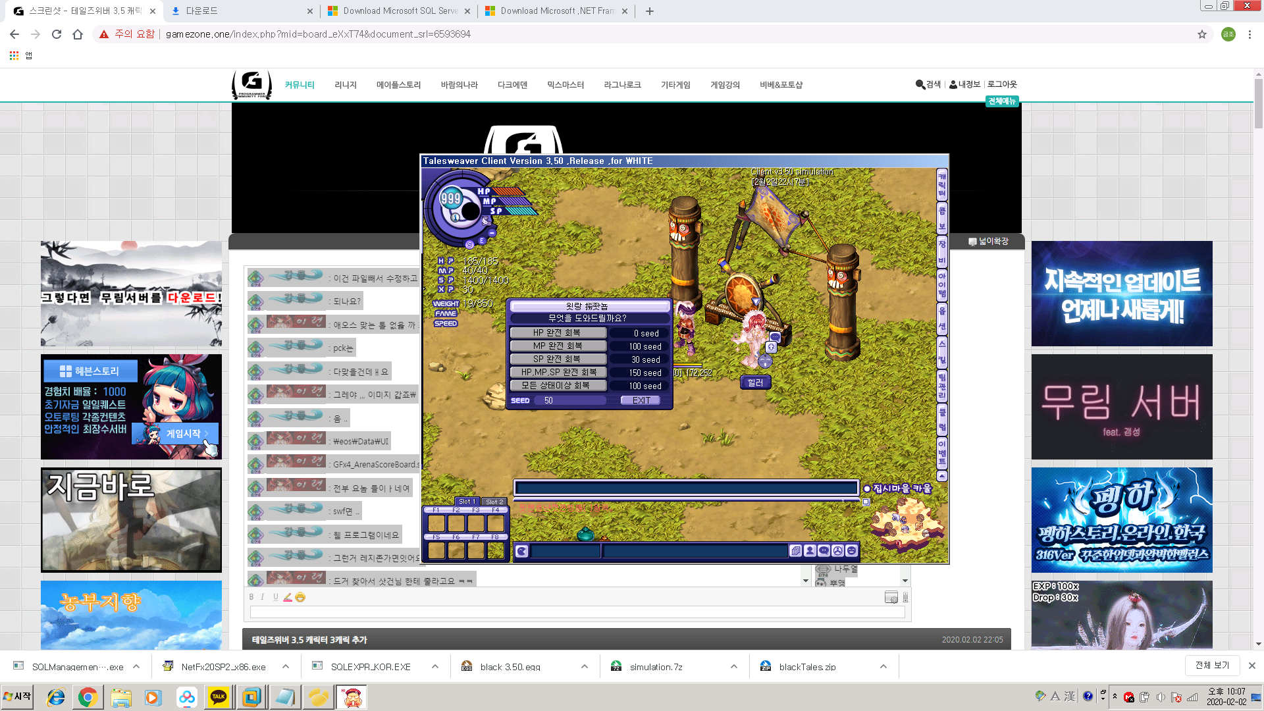Expand options for SQLEXPR_KOR.EXE download
Image resolution: width=1264 pixels, height=711 pixels.
[x=435, y=666]
